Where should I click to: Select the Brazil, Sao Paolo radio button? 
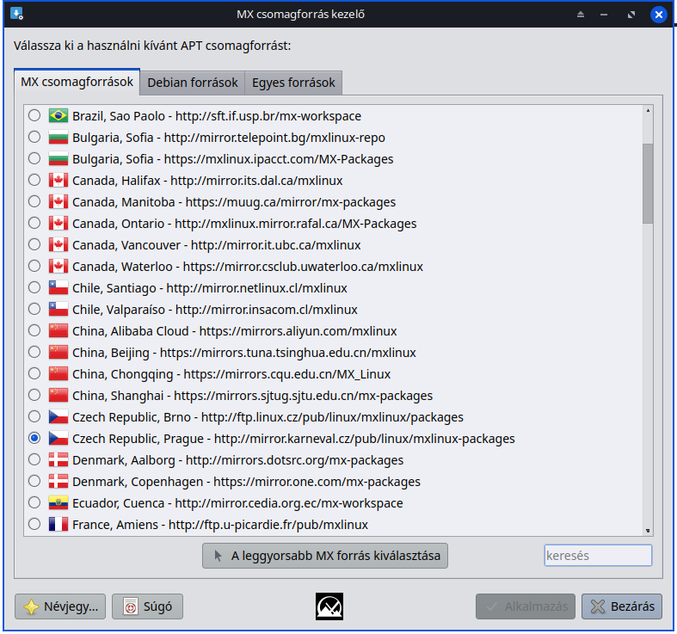click(x=34, y=115)
